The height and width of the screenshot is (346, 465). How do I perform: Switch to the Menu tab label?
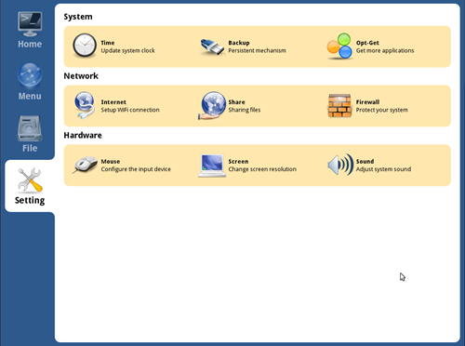(30, 96)
